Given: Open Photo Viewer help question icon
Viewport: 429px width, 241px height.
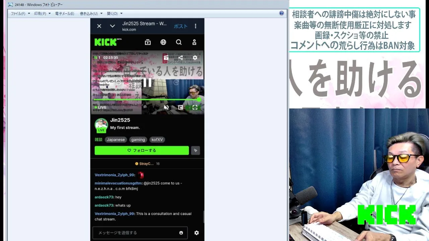Looking at the screenshot, I should pyautogui.click(x=282, y=13).
